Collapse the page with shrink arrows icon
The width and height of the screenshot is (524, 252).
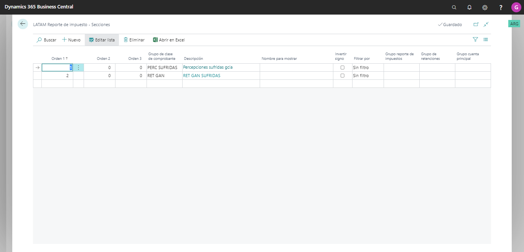click(x=486, y=24)
